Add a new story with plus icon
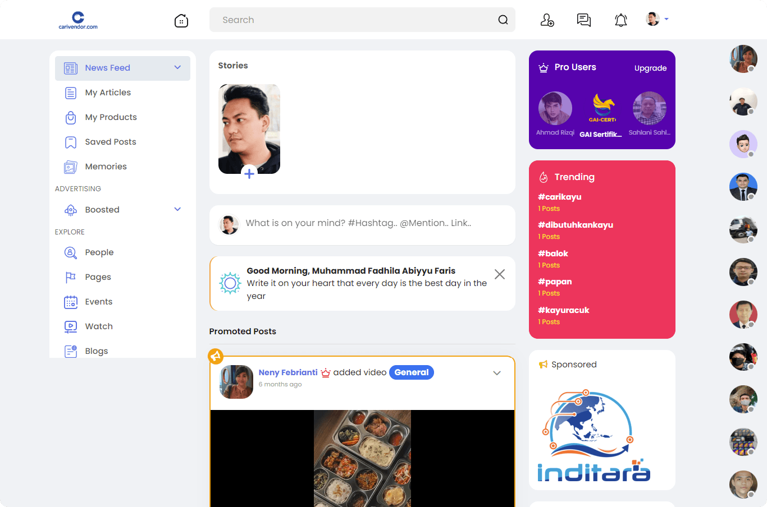767x507 pixels. pos(249,173)
